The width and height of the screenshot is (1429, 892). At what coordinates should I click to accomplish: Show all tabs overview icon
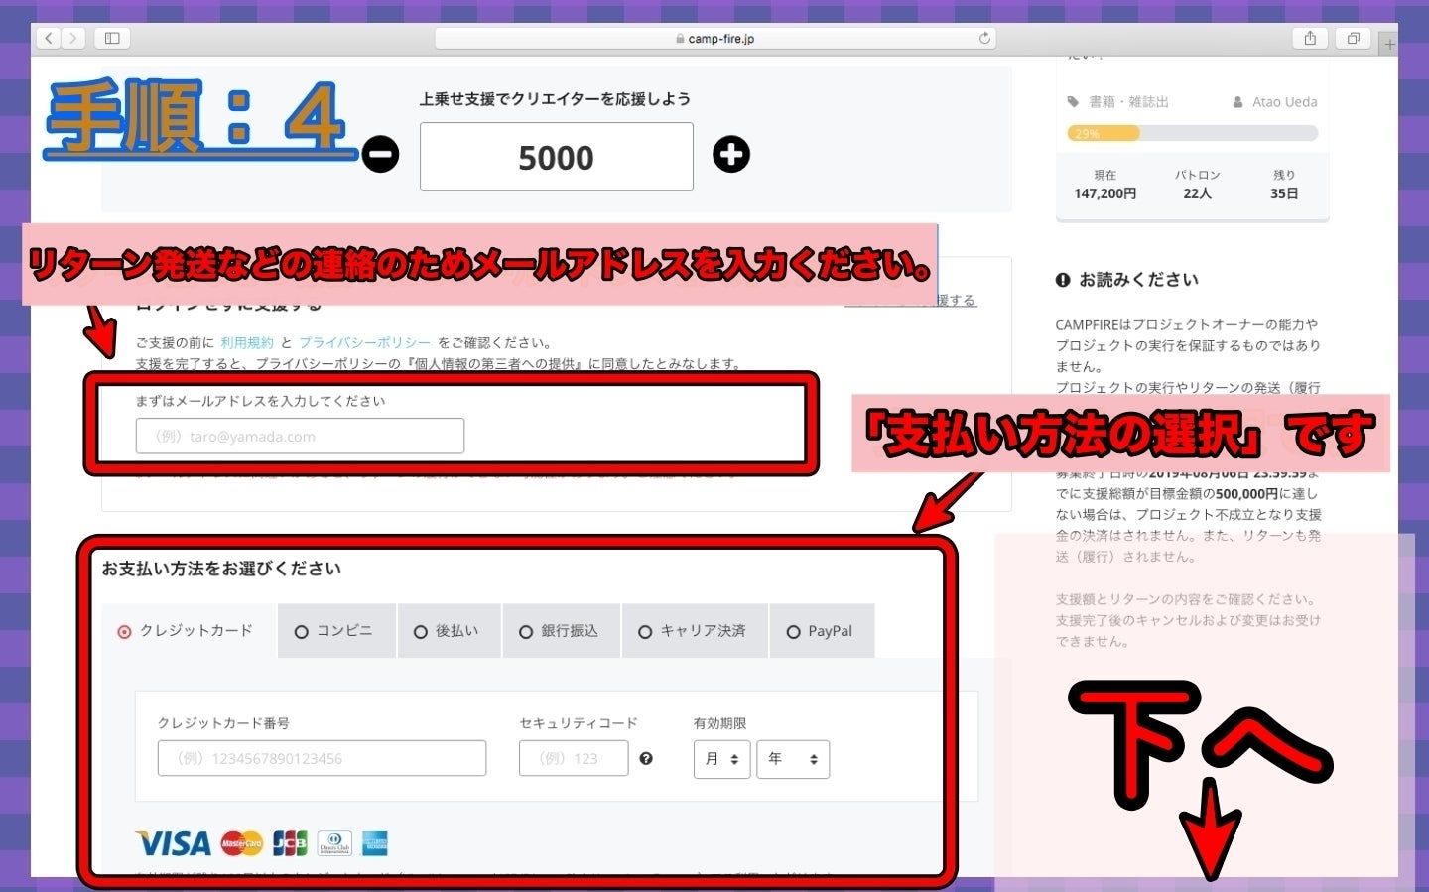(x=1353, y=38)
